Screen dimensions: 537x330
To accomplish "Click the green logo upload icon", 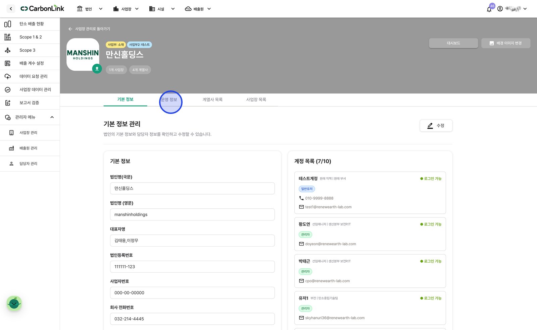I will [x=97, y=69].
